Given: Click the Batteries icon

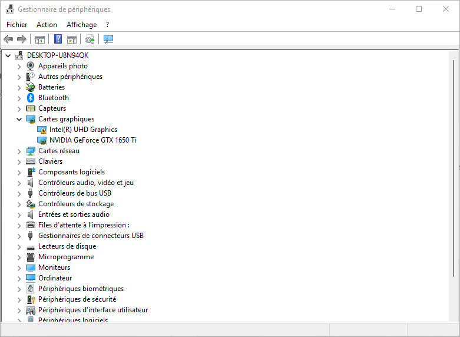Looking at the screenshot, I should 30,87.
